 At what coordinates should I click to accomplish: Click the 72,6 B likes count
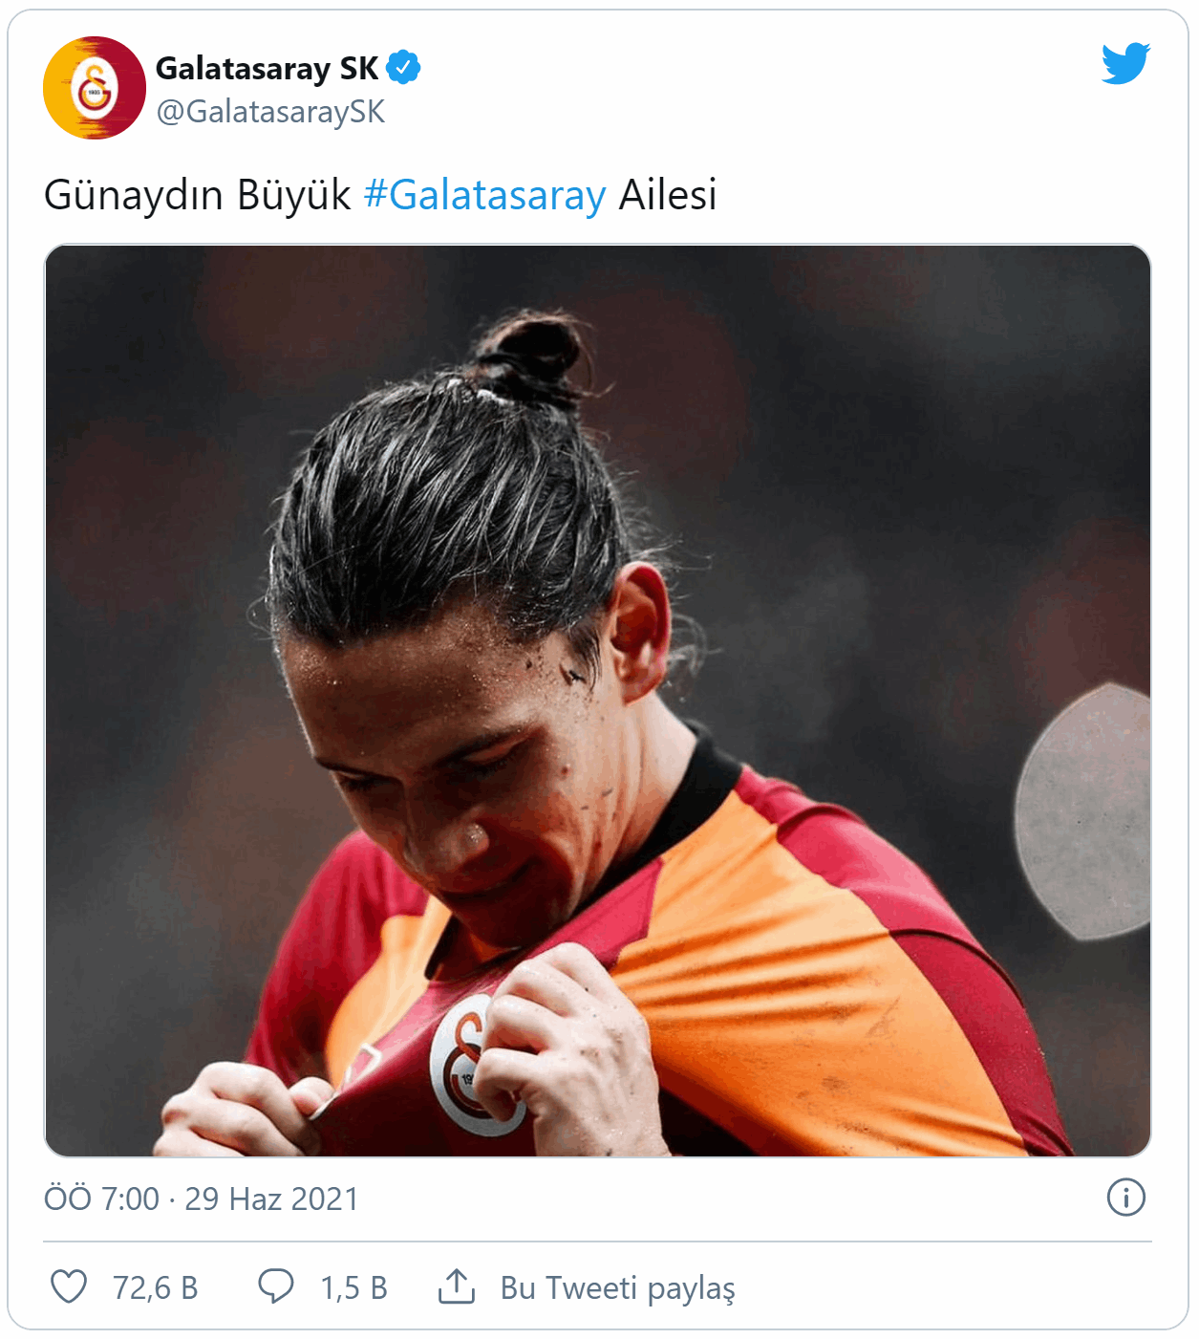point(156,1288)
